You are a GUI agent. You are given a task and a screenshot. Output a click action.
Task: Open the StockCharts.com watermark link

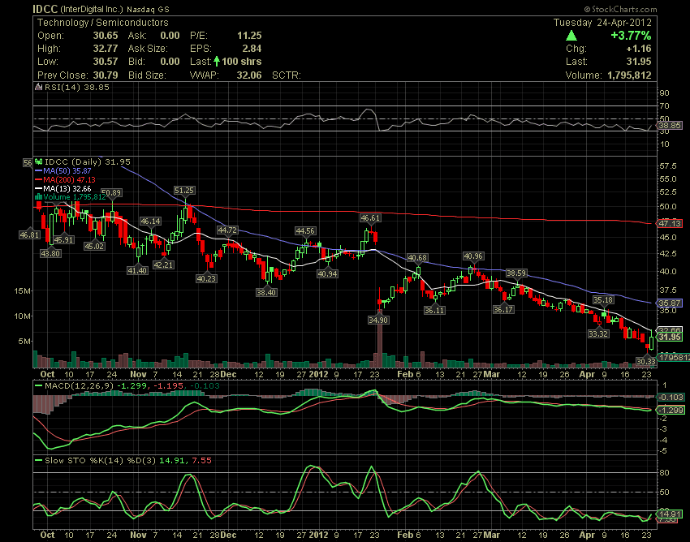(x=620, y=9)
